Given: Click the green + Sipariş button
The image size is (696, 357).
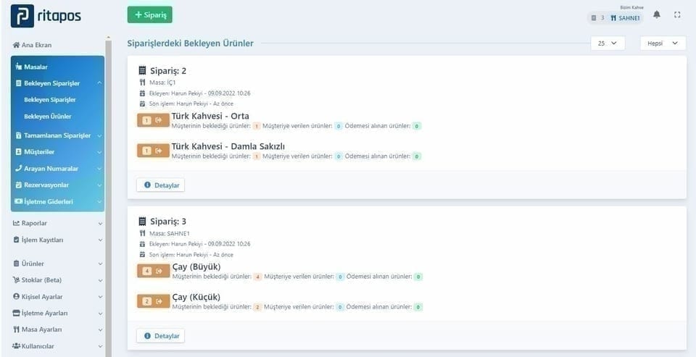Looking at the screenshot, I should tap(149, 14).
